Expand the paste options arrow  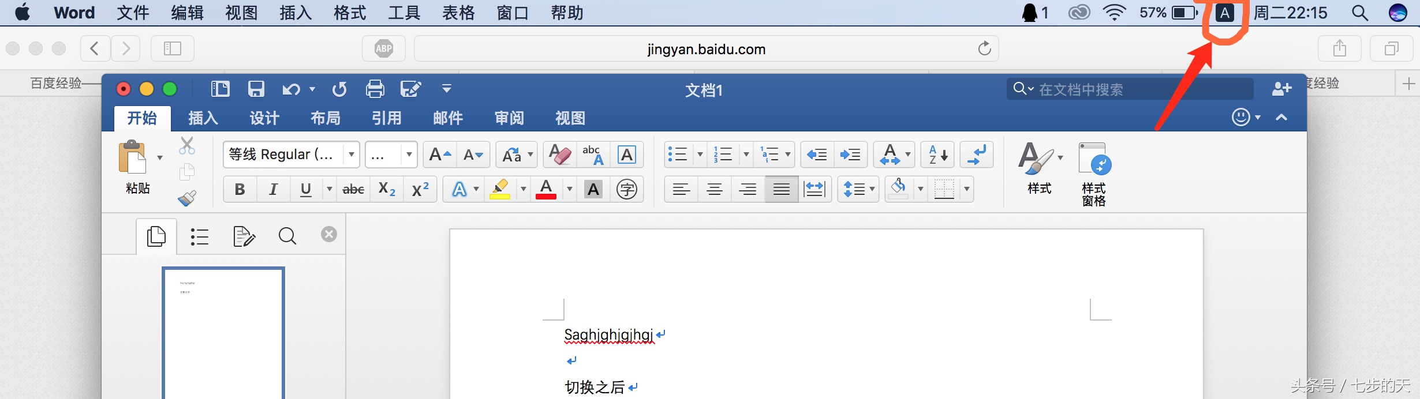click(x=160, y=157)
